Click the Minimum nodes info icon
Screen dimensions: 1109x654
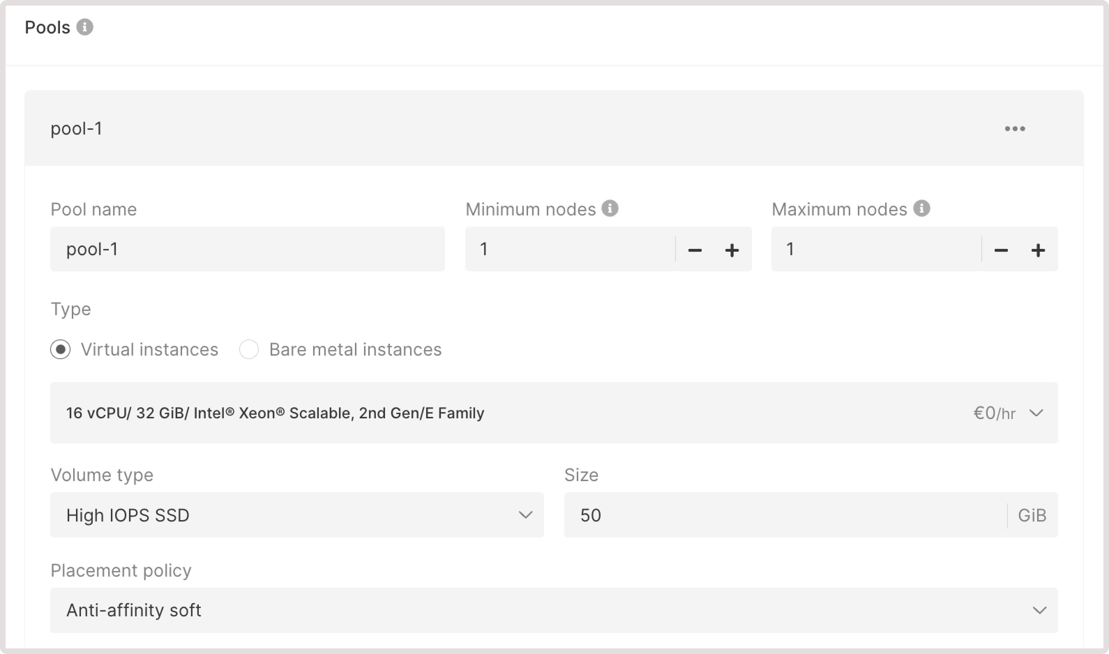click(610, 208)
